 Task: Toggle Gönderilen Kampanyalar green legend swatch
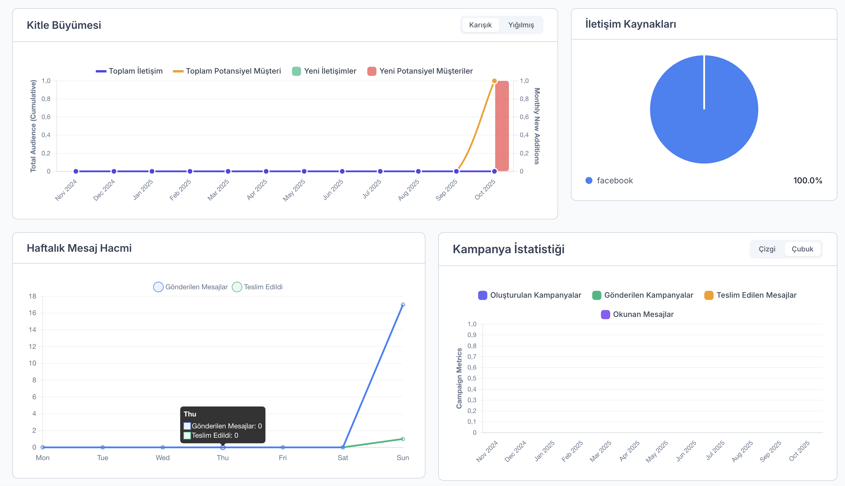click(x=597, y=295)
